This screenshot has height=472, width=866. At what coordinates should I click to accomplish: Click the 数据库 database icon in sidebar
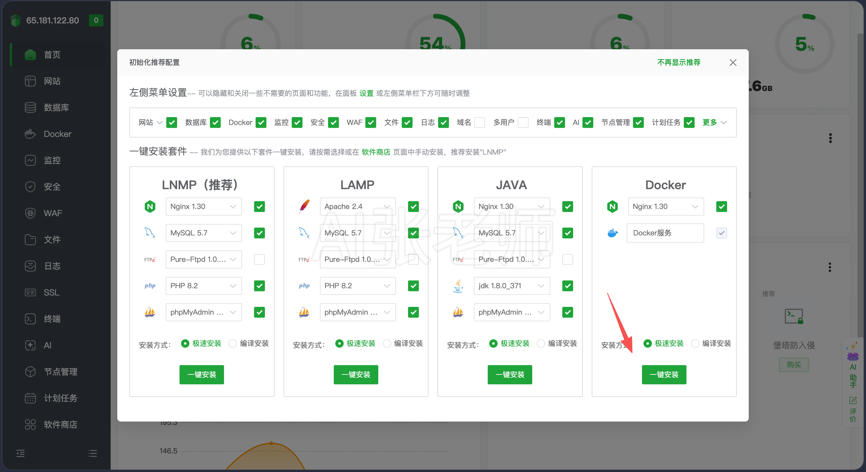click(30, 107)
